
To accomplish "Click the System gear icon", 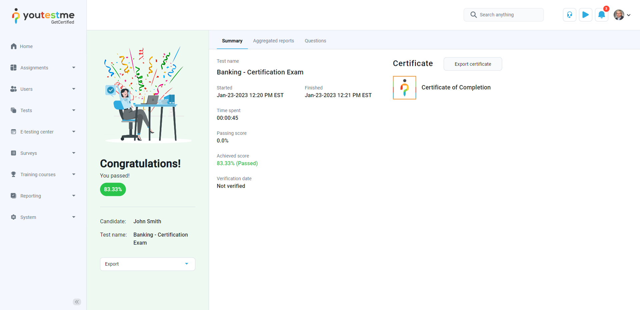I will pos(14,217).
